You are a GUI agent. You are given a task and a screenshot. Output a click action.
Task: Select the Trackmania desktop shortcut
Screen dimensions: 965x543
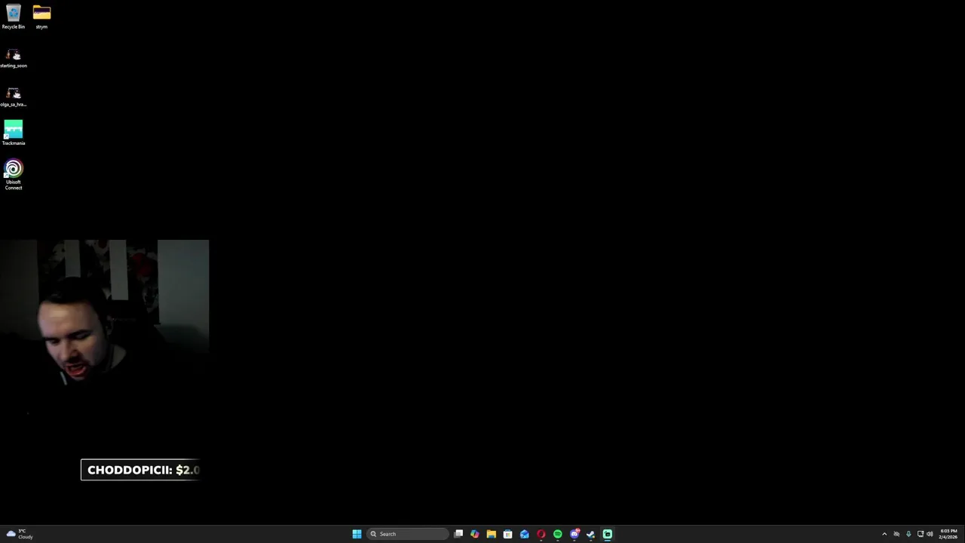point(14,133)
